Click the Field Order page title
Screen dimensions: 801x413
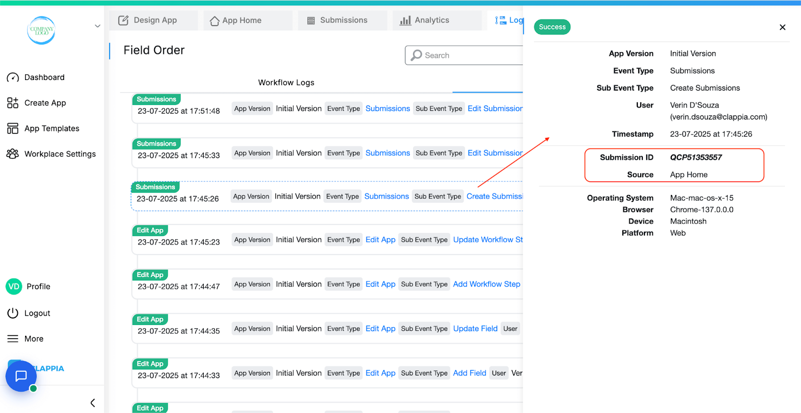154,50
